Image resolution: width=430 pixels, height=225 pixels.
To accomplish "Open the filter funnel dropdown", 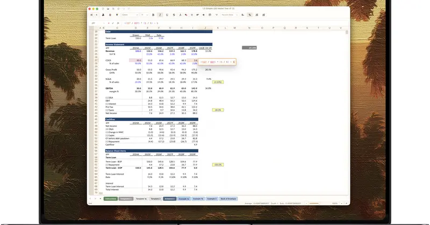I will 217,15.
